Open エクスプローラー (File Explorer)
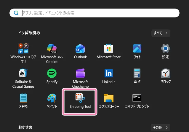189x132 pixels. 109,98
